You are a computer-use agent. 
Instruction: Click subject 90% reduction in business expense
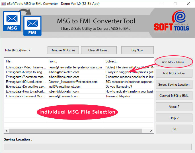(x=129, y=82)
